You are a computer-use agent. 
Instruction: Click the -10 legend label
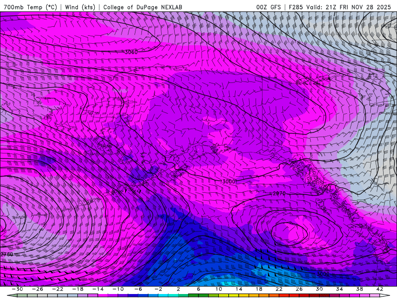click(x=118, y=289)
